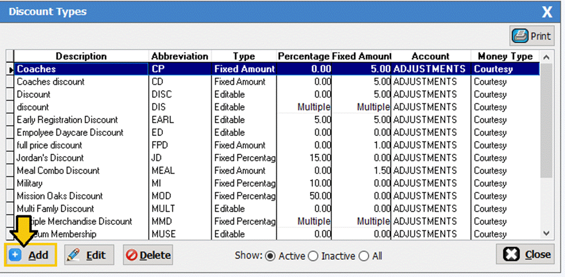Viewport: 565px width, 277px height.
Task: Click the X in the title bar
Action: click(x=547, y=12)
